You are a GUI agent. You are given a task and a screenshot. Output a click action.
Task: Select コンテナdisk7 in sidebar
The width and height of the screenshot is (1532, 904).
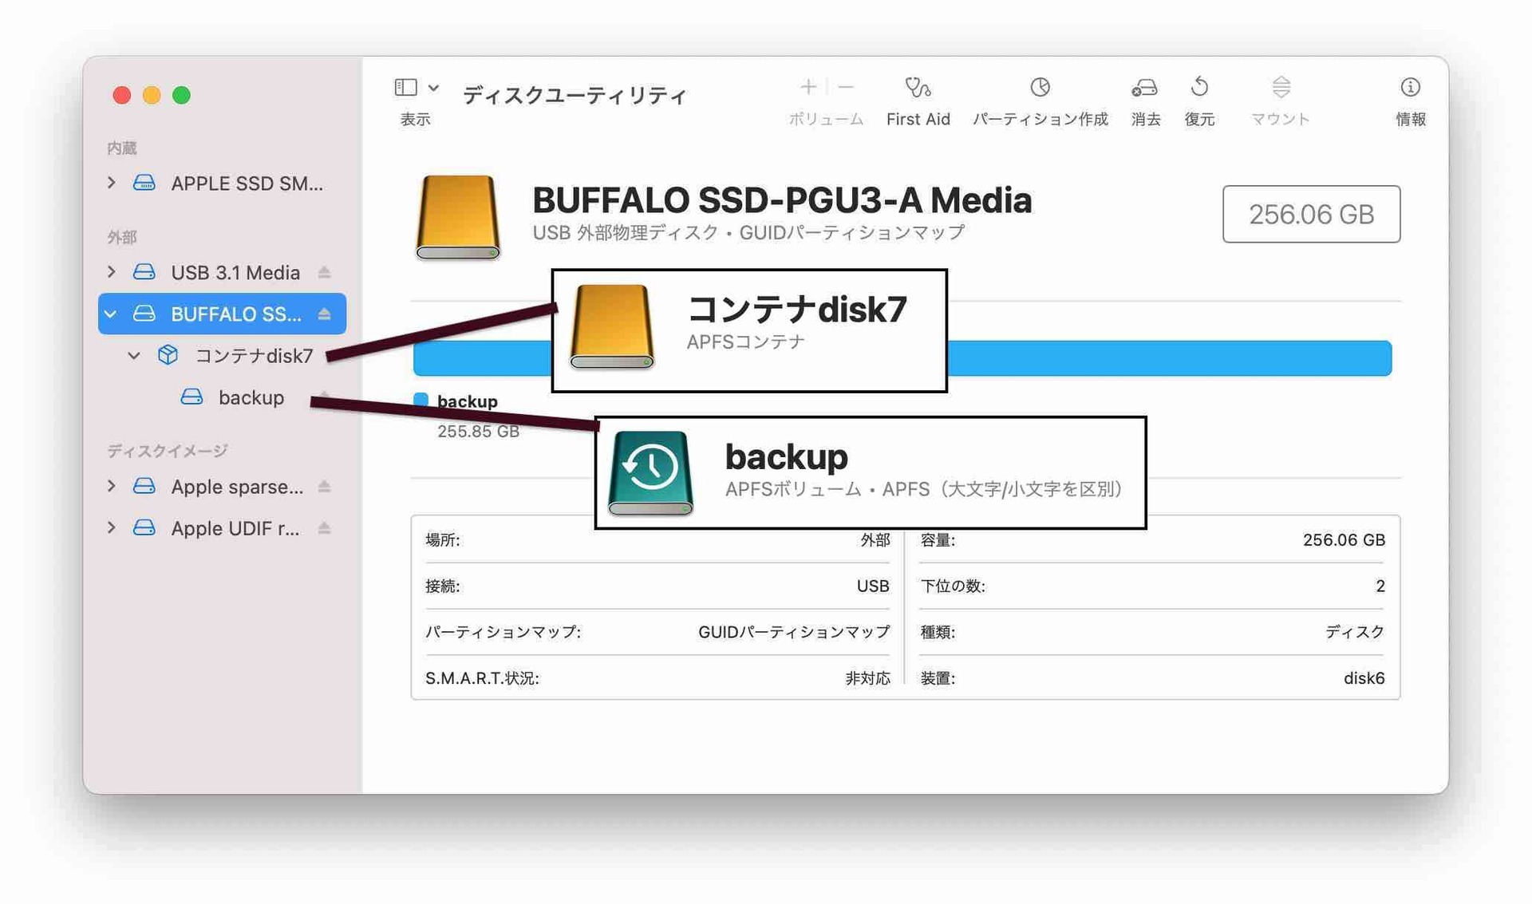point(222,355)
